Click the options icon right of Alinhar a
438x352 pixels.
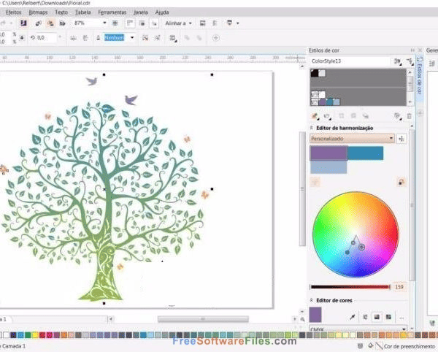[x=203, y=23]
